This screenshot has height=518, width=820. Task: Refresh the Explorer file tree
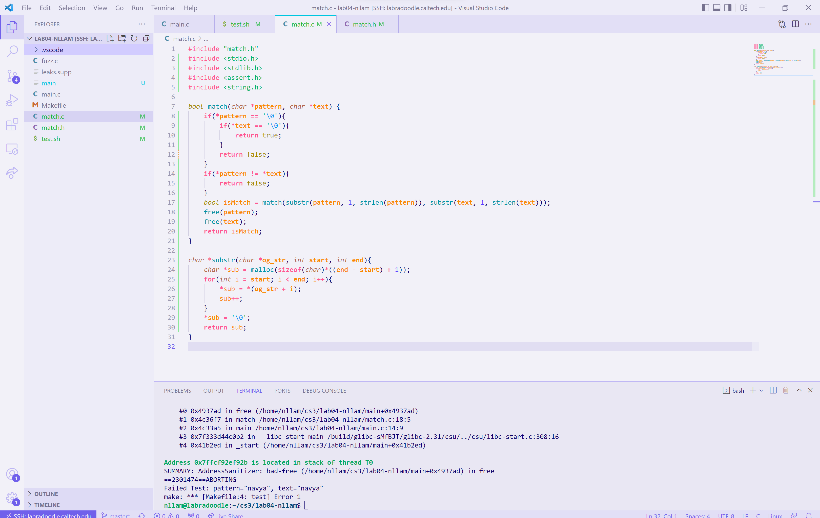(x=134, y=38)
